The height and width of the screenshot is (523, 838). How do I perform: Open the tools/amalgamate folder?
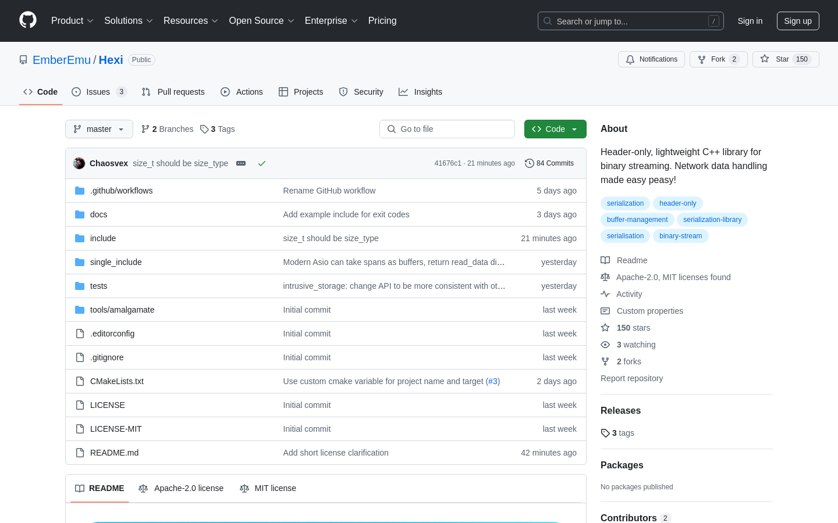(122, 310)
